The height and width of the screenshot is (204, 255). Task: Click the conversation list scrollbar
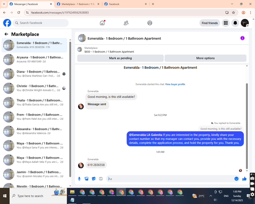70,109
